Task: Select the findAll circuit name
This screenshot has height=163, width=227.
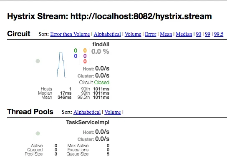Action: 101,45
